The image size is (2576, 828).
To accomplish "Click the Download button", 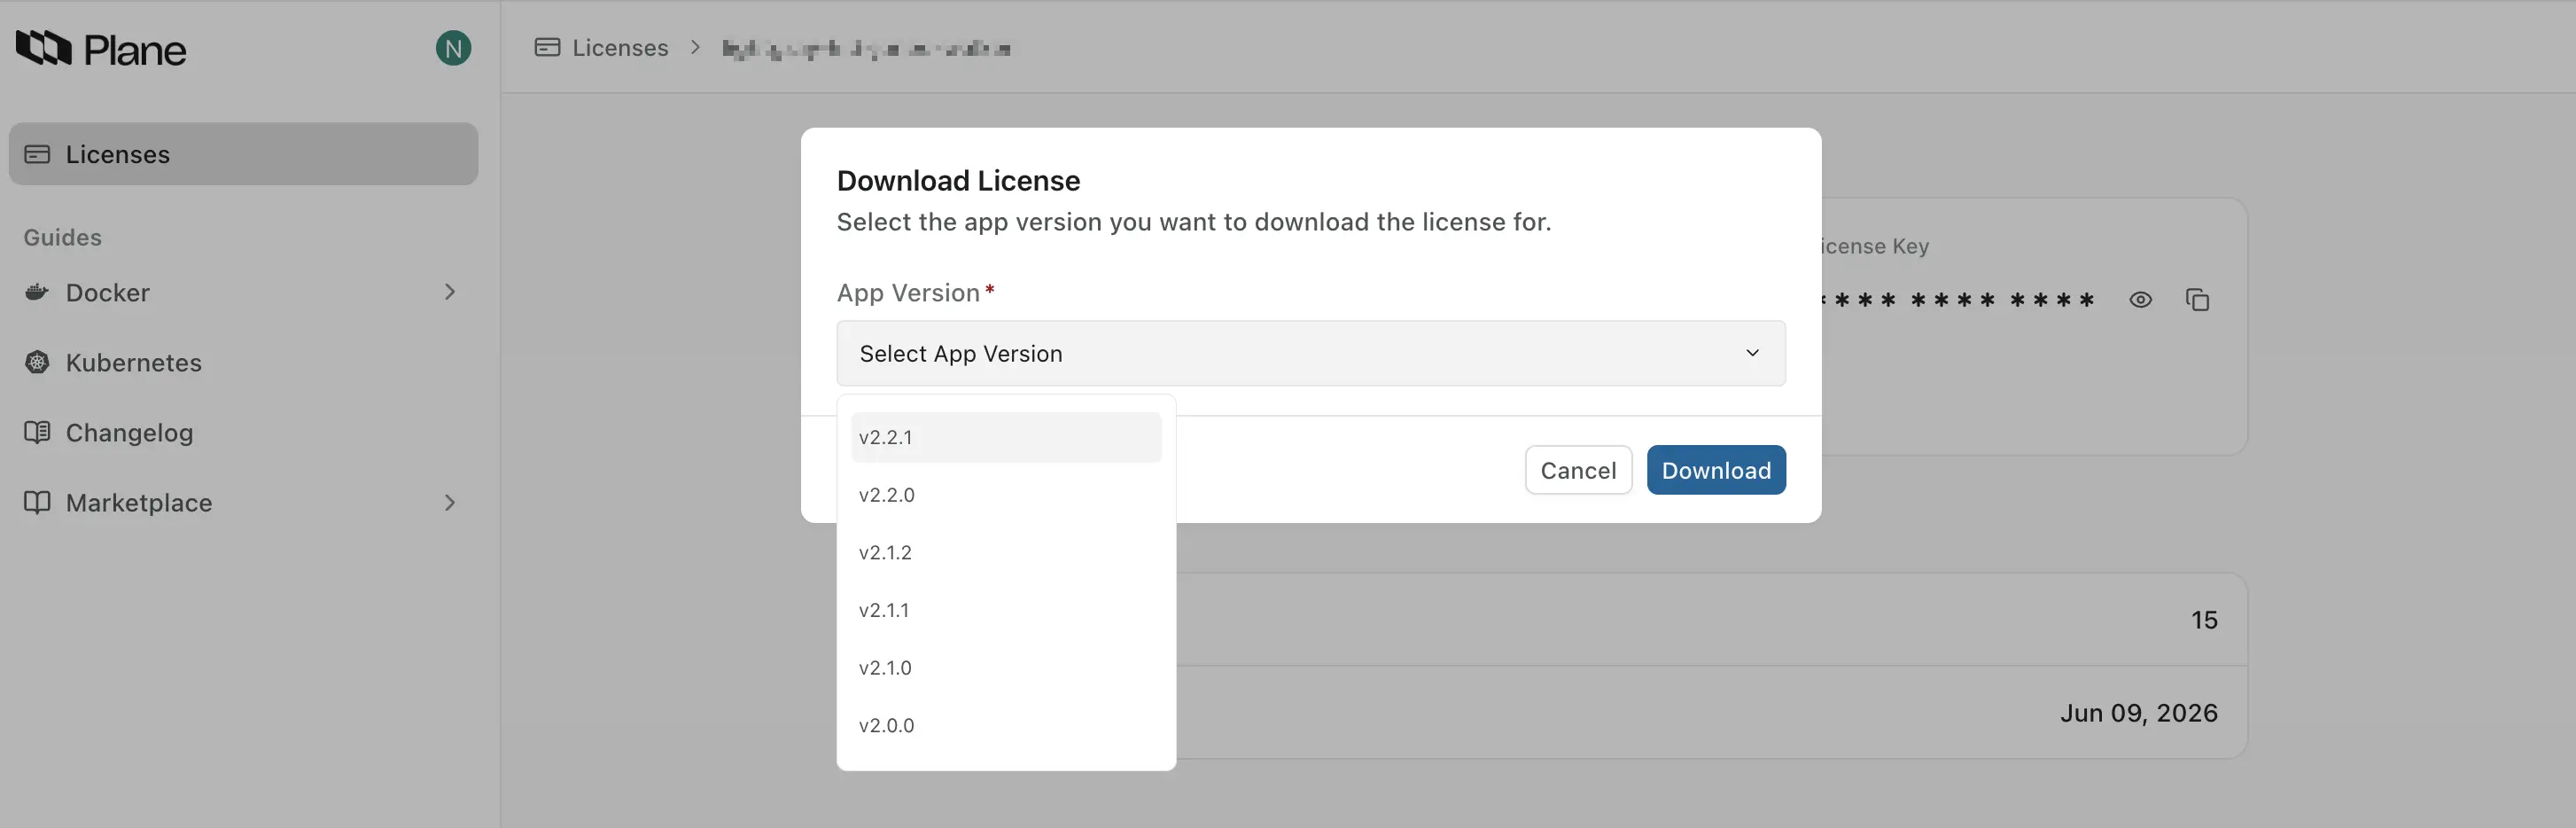I will [x=1716, y=469].
